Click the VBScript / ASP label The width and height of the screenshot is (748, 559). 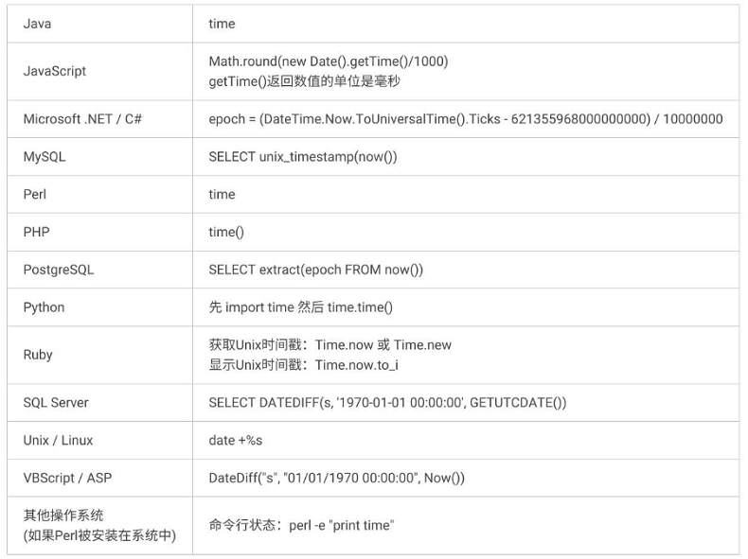[67, 478]
